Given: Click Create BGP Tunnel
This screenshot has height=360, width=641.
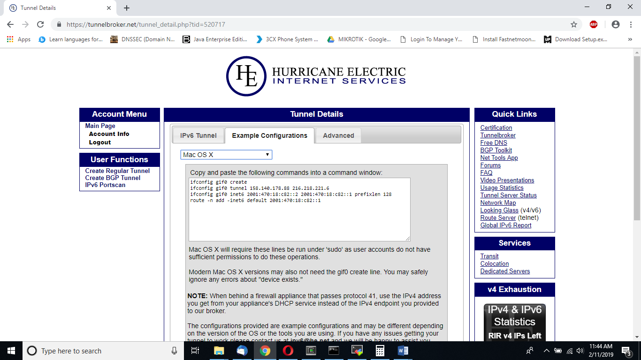Looking at the screenshot, I should pos(113,178).
